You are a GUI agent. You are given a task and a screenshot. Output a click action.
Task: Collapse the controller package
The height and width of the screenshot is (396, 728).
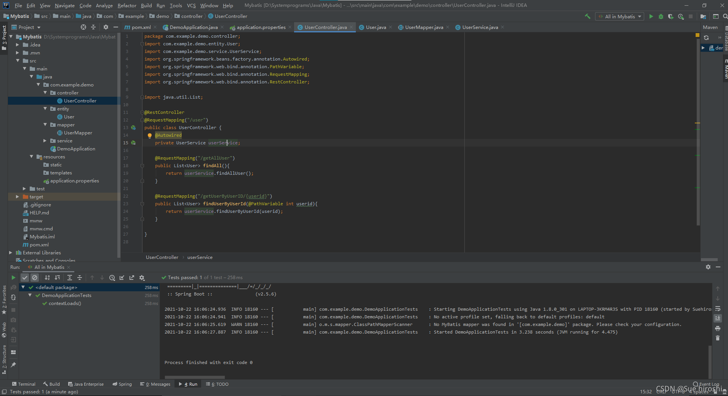click(x=45, y=93)
